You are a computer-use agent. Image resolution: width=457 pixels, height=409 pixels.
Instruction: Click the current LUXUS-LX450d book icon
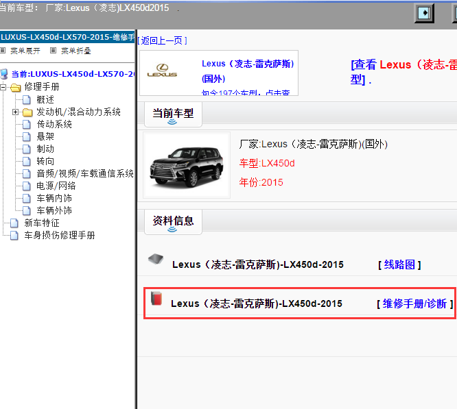[4, 74]
